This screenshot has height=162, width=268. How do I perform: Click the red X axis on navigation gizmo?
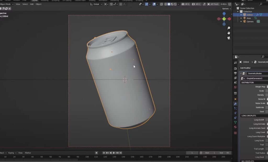tap(229, 19)
